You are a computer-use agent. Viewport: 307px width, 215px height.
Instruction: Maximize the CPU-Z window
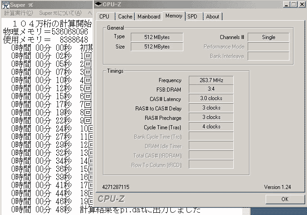click(x=294, y=4)
